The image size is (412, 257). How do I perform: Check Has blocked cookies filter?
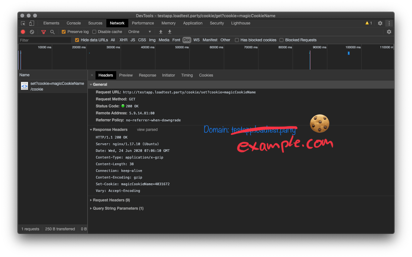237,40
